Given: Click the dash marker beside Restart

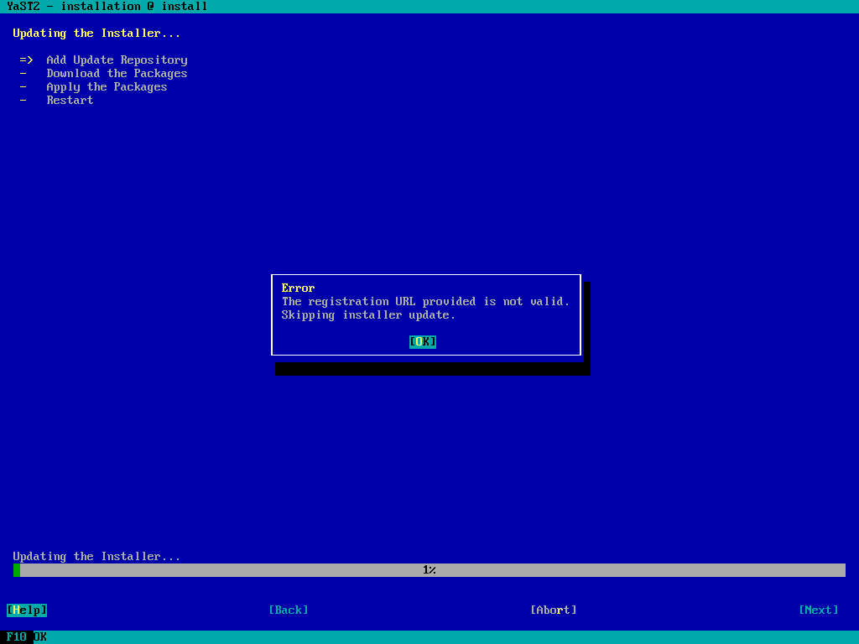Looking at the screenshot, I should (x=23, y=101).
